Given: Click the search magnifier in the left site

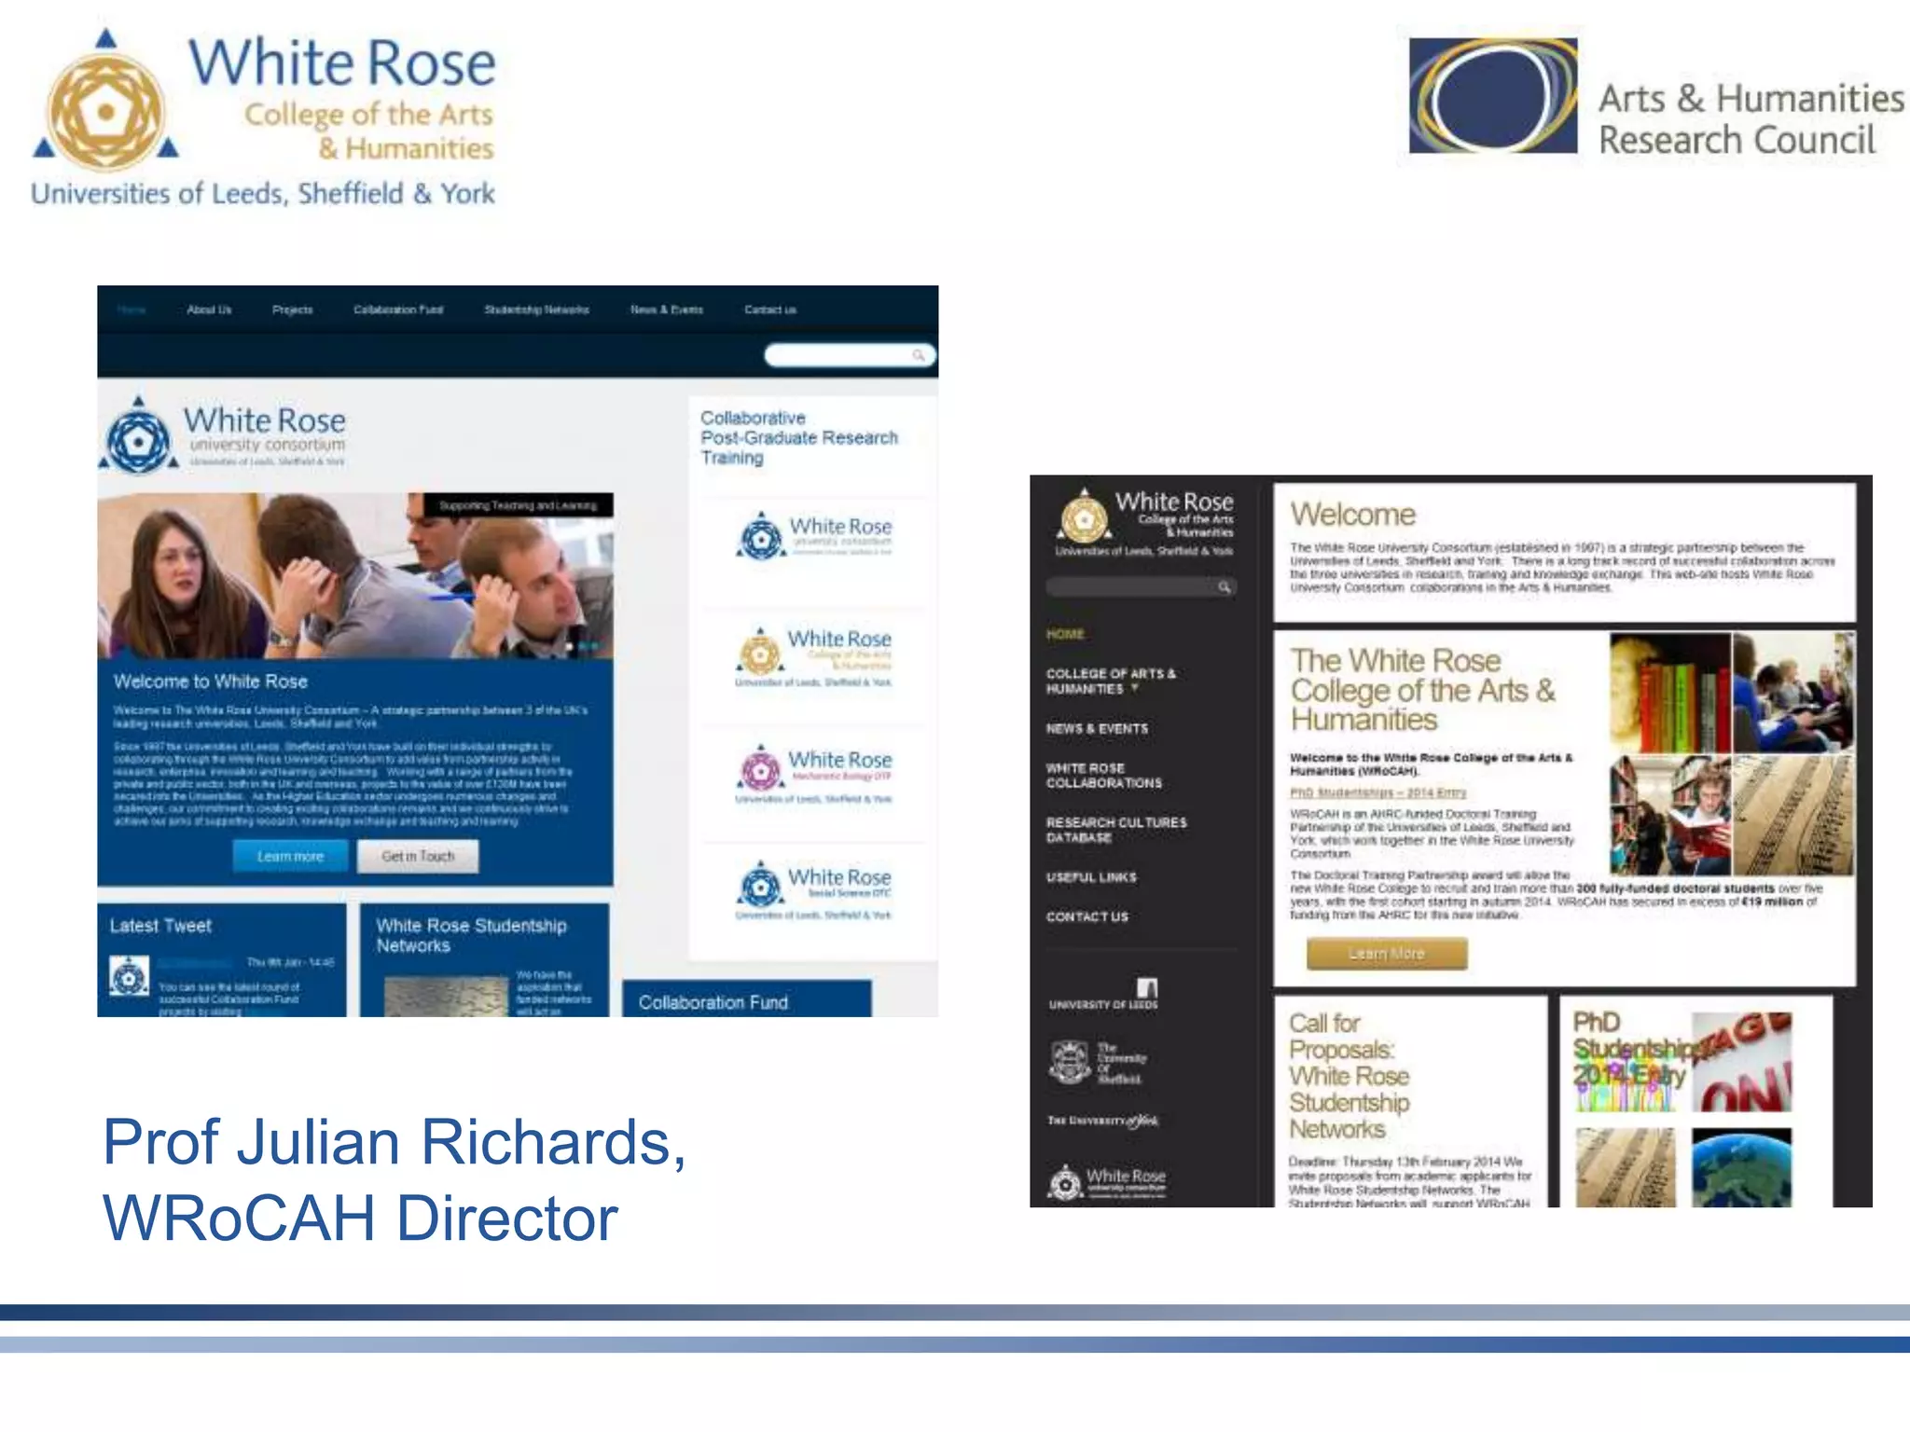Looking at the screenshot, I should click(919, 355).
